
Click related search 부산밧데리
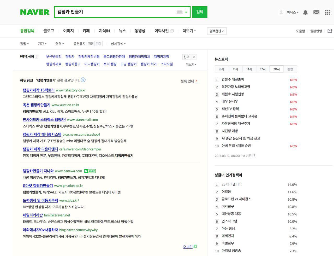click(x=54, y=57)
